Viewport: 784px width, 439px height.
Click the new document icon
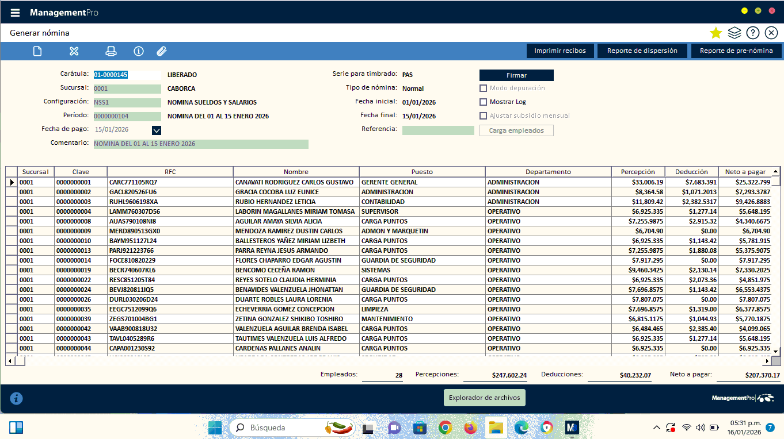point(37,51)
